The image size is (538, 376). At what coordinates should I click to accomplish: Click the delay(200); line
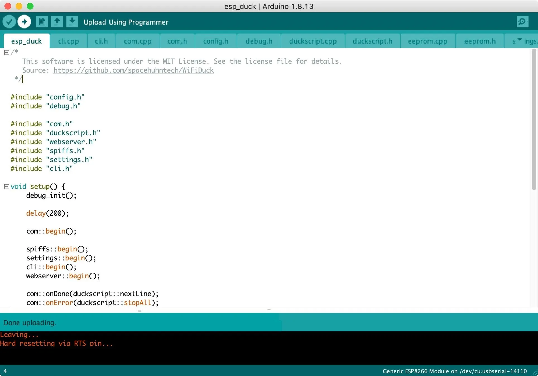tap(47, 213)
